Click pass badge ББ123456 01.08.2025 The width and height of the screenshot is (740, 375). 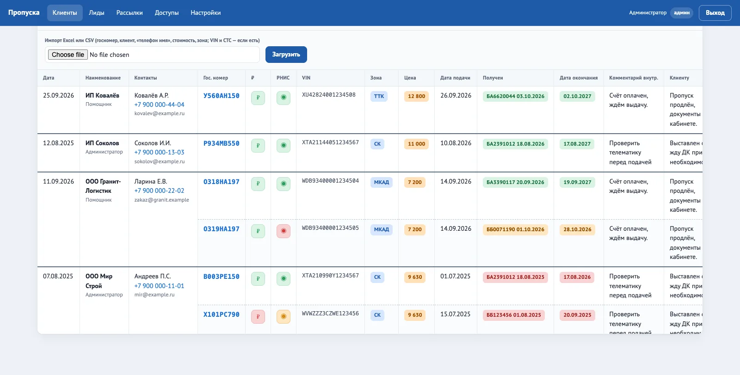tap(514, 315)
